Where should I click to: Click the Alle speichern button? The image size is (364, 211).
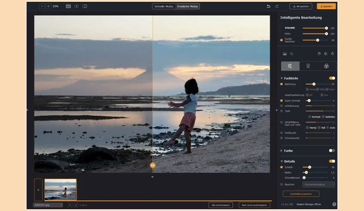pos(300,6)
